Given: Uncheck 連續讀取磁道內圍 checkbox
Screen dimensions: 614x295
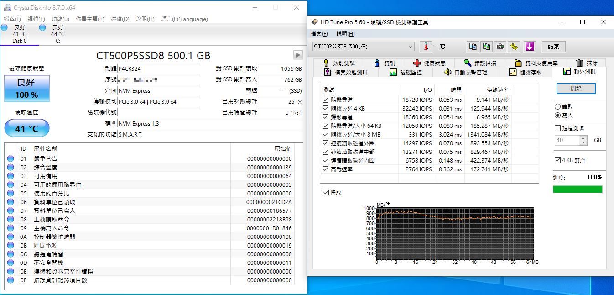Looking at the screenshot, I should click(325, 161).
